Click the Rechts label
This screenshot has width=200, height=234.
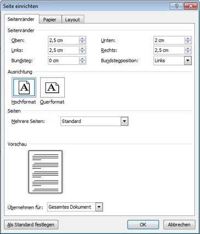pyautogui.click(x=109, y=51)
